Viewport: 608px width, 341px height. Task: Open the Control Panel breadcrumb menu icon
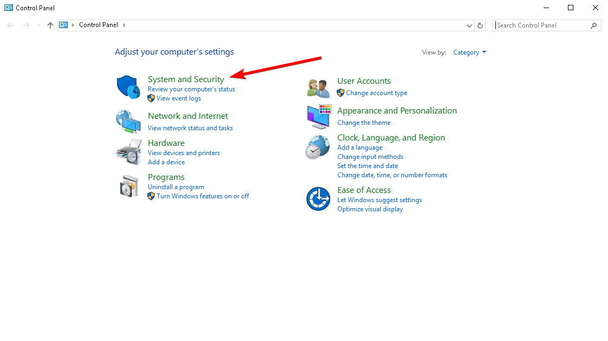point(64,25)
